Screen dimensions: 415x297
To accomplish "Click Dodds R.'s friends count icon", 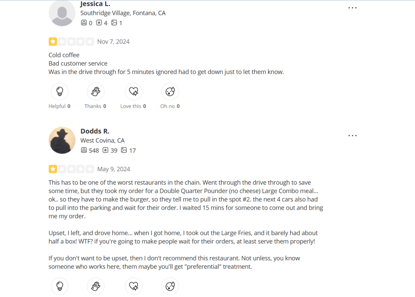I will pyautogui.click(x=84, y=150).
